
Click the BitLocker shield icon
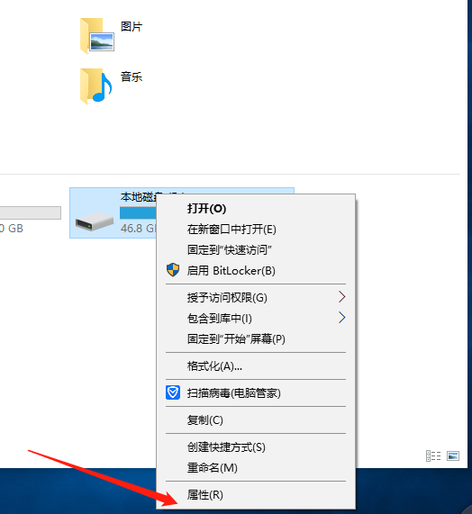click(173, 270)
